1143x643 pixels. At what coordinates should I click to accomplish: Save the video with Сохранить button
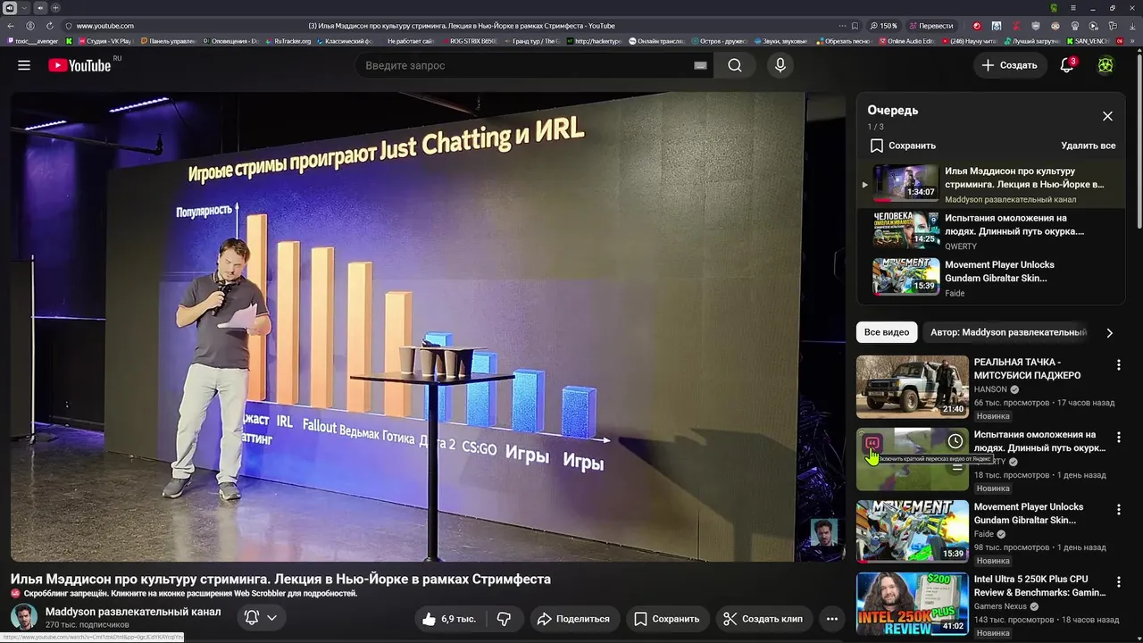point(666,619)
